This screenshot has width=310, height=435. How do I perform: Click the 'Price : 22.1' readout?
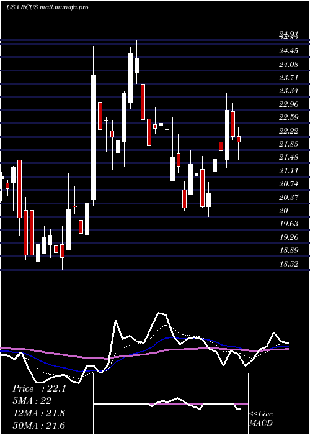pos(39,388)
